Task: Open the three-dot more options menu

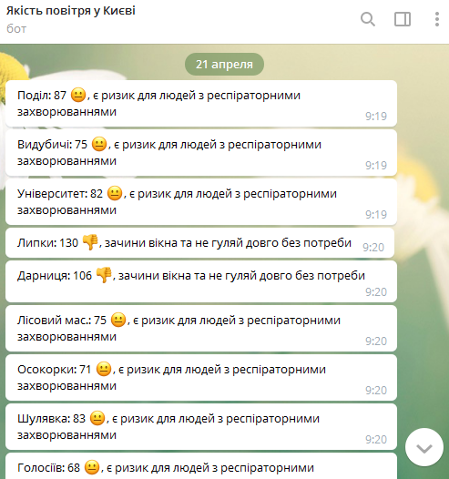Action: [437, 19]
